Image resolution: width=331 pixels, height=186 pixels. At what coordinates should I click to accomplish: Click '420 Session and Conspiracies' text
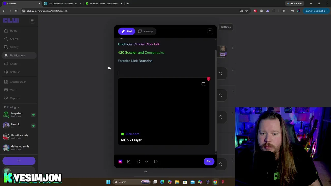coord(141,53)
